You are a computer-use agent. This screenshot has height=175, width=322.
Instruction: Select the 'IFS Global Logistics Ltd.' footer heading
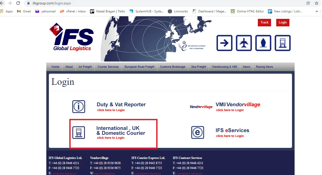pos(65,158)
